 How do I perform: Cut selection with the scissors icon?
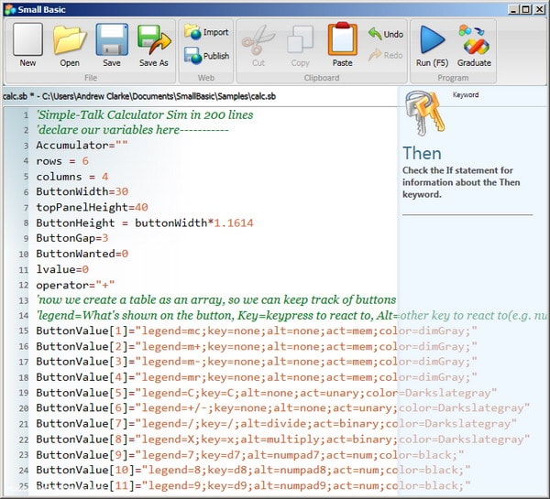pyautogui.click(x=258, y=45)
